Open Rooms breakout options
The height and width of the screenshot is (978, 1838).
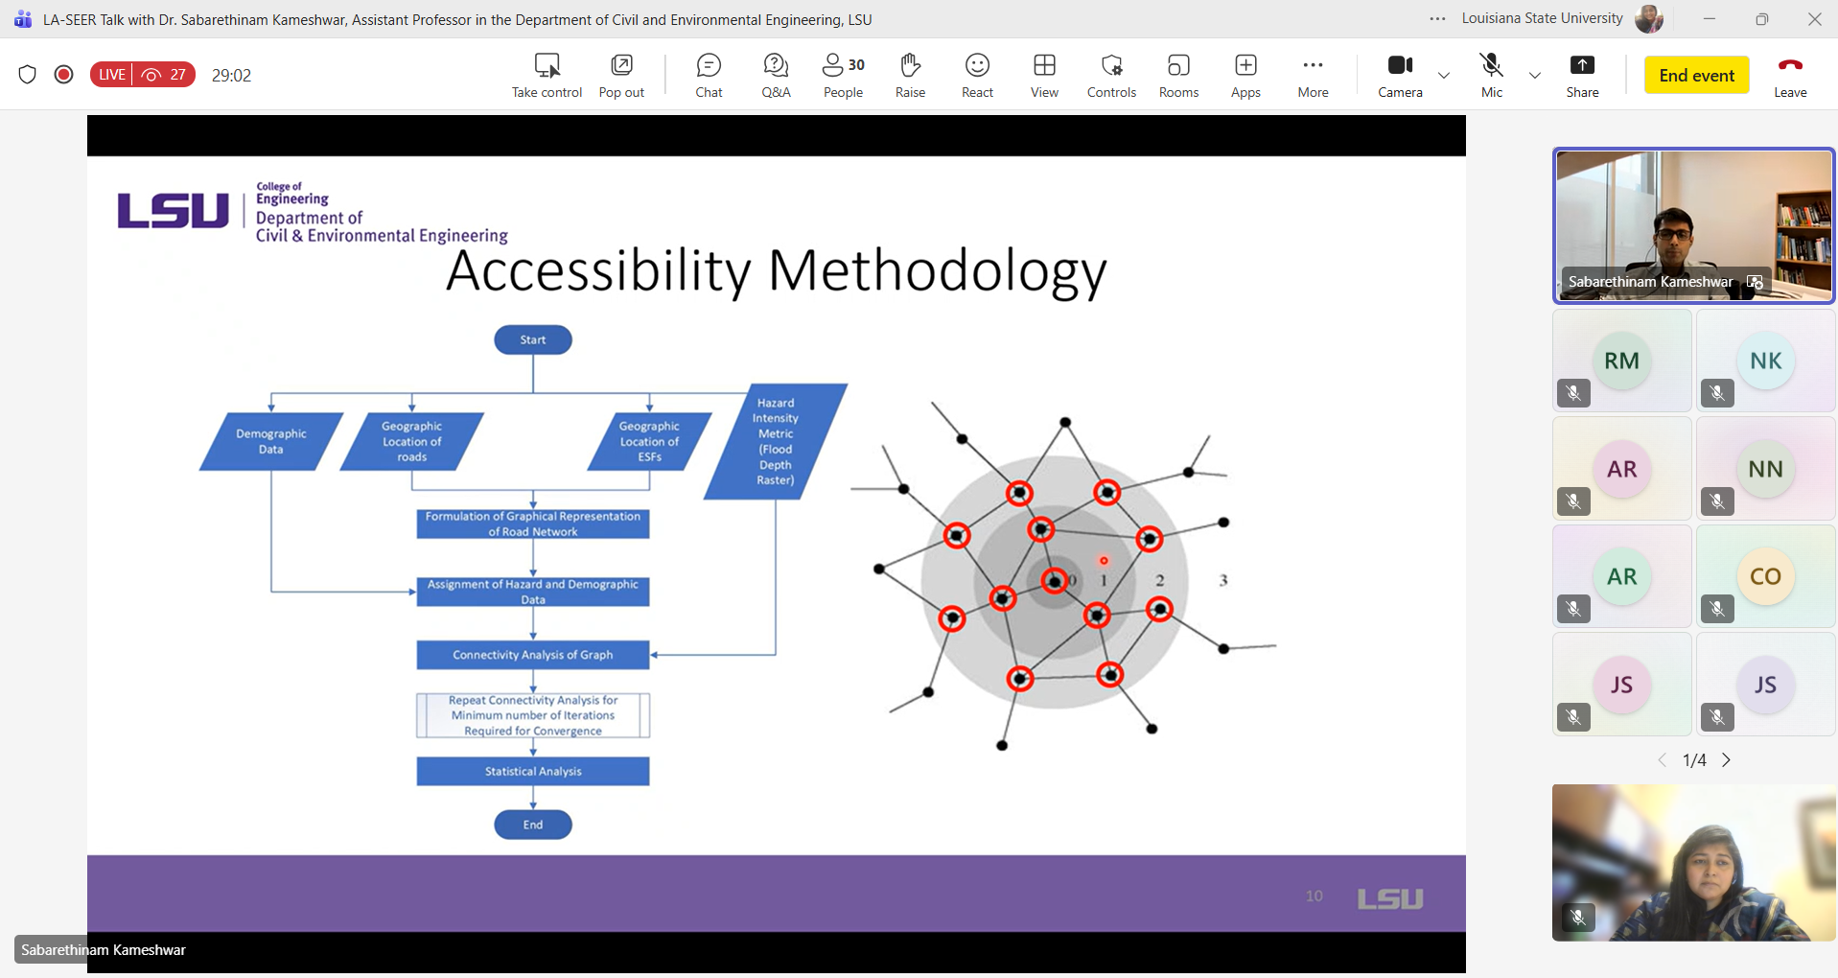pos(1178,75)
